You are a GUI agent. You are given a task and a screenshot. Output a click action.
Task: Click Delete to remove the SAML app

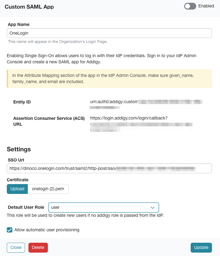pyautogui.click(x=38, y=247)
